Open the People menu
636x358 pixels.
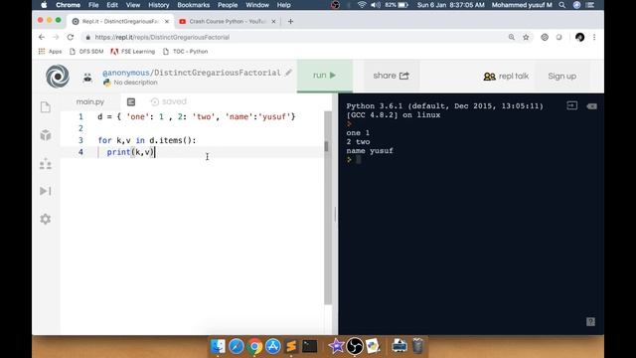pyautogui.click(x=228, y=5)
